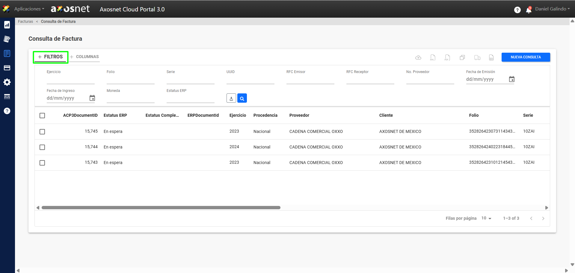575x273 pixels.
Task: Toggle the select-all header checkbox
Action: coord(42,116)
